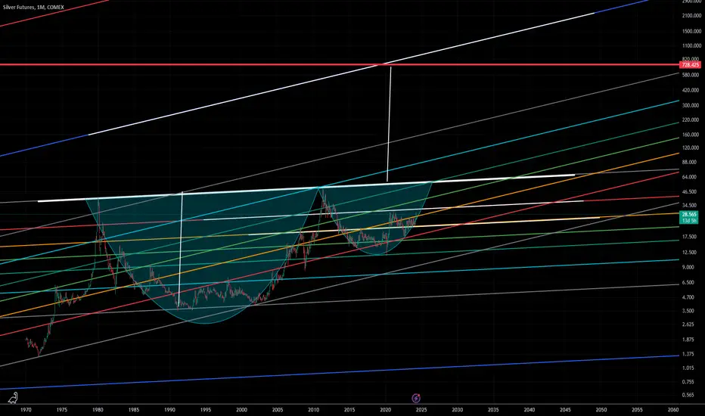Click the purple lightning event icon
Image resolution: width=705 pixels, height=416 pixels.
pyautogui.click(x=416, y=398)
